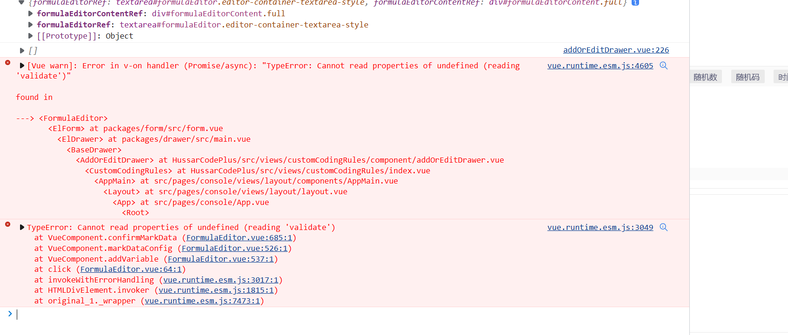
Task: Click the blue info badge after the object preview
Action: (635, 2)
